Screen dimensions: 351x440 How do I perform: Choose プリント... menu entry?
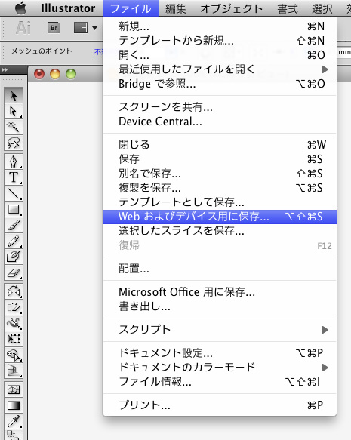coord(220,405)
